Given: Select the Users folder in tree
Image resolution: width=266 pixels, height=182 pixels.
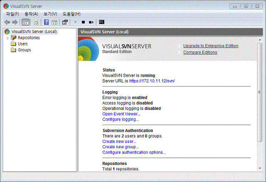Looking at the screenshot, I should tap(23, 44).
